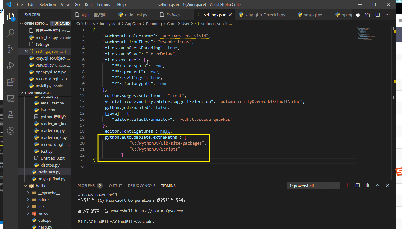The height and width of the screenshot is (229, 402).
Task: Open the Search view in the activity bar
Action: (x=11, y=33)
